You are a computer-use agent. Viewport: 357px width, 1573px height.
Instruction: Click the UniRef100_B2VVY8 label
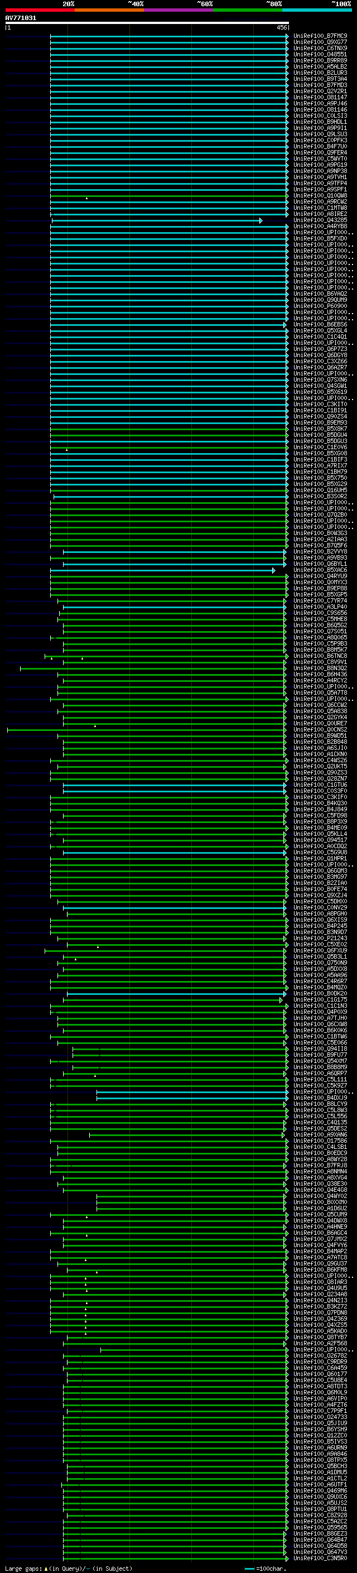pyautogui.click(x=320, y=551)
